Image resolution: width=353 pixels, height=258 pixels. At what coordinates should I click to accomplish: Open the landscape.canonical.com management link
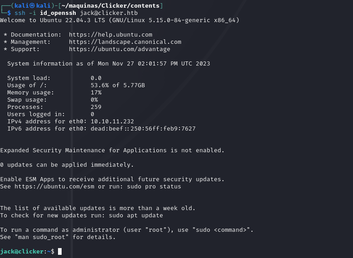(x=125, y=42)
